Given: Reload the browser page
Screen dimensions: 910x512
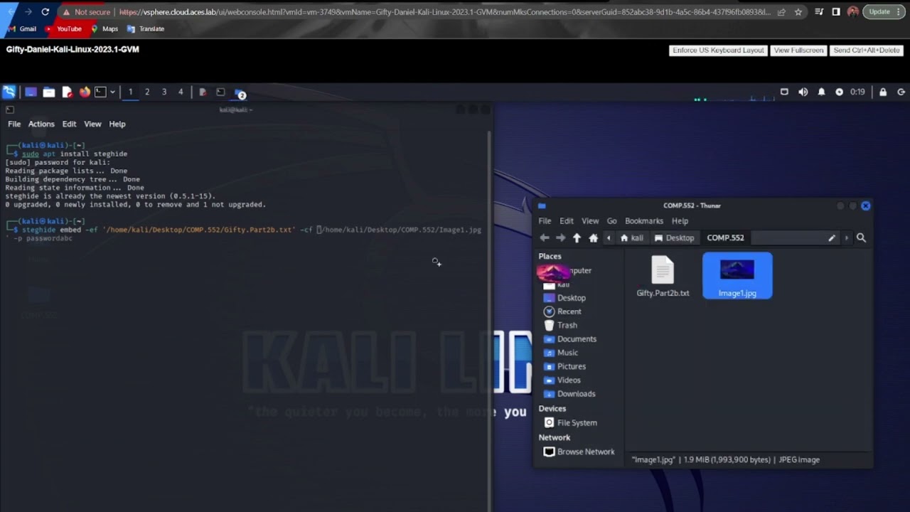Looking at the screenshot, I should click(45, 12).
